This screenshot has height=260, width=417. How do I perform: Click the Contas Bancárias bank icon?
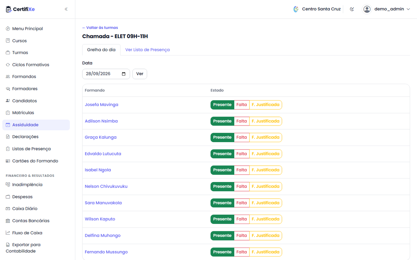coord(8,221)
